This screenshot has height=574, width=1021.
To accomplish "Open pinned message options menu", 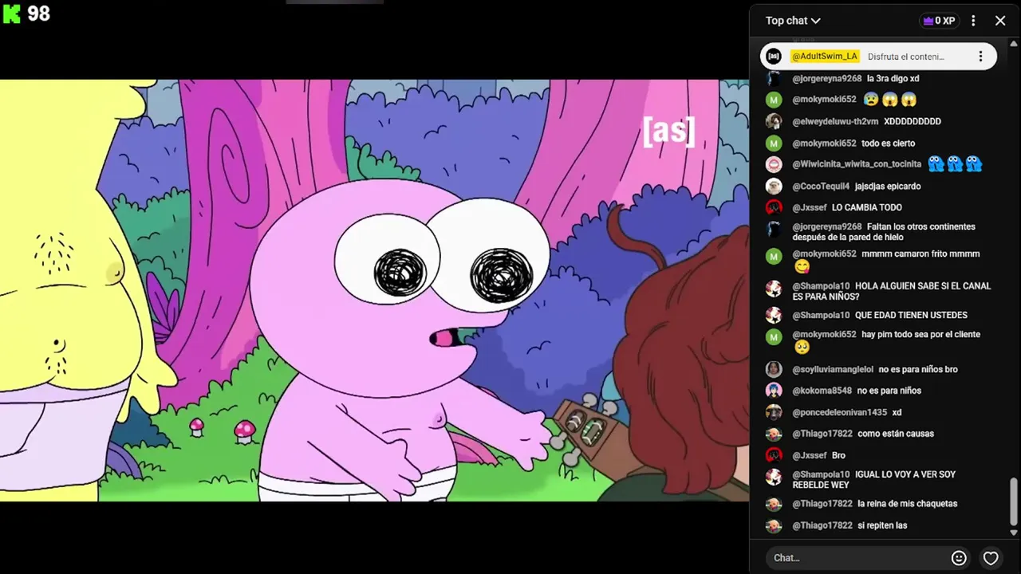I will (980, 57).
